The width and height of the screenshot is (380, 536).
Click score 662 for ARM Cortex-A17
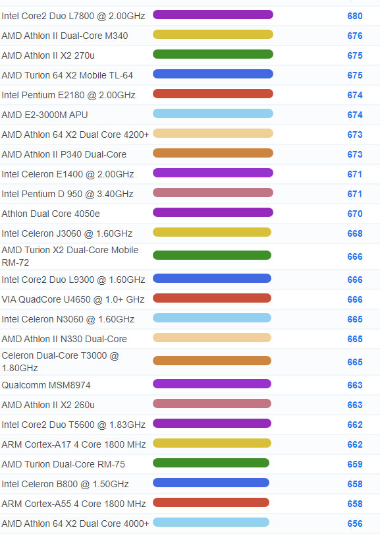[x=355, y=446]
